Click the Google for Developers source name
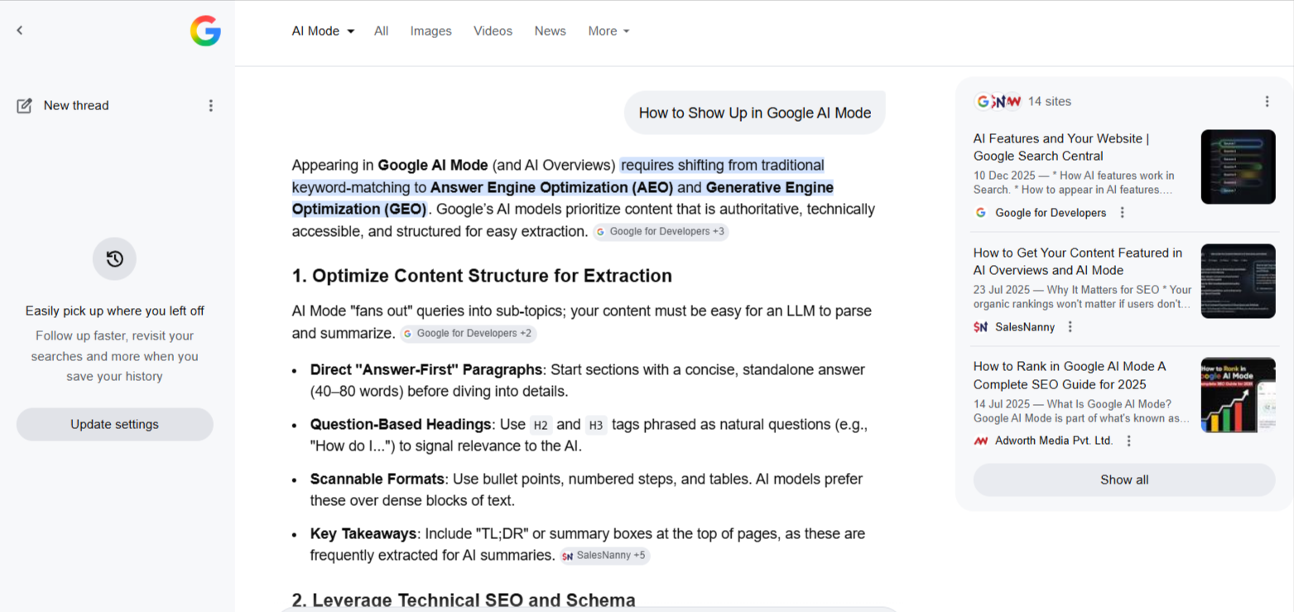This screenshot has height=612, width=1294. tap(1051, 213)
